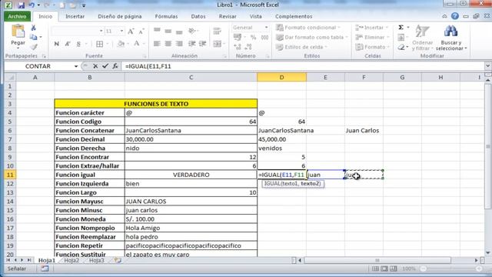Click the horizontal scrollbar thumb

coord(377,260)
